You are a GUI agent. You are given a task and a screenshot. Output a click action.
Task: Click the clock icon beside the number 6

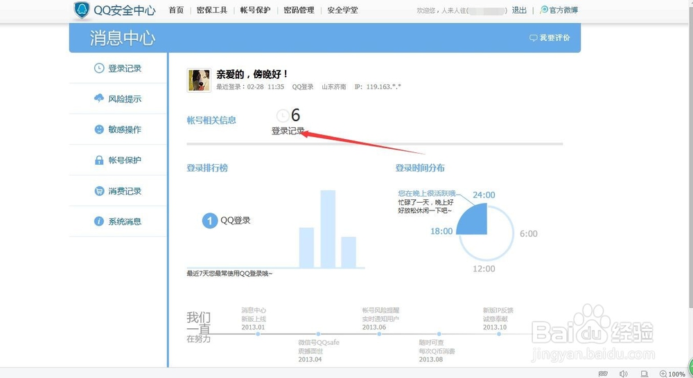[283, 116]
